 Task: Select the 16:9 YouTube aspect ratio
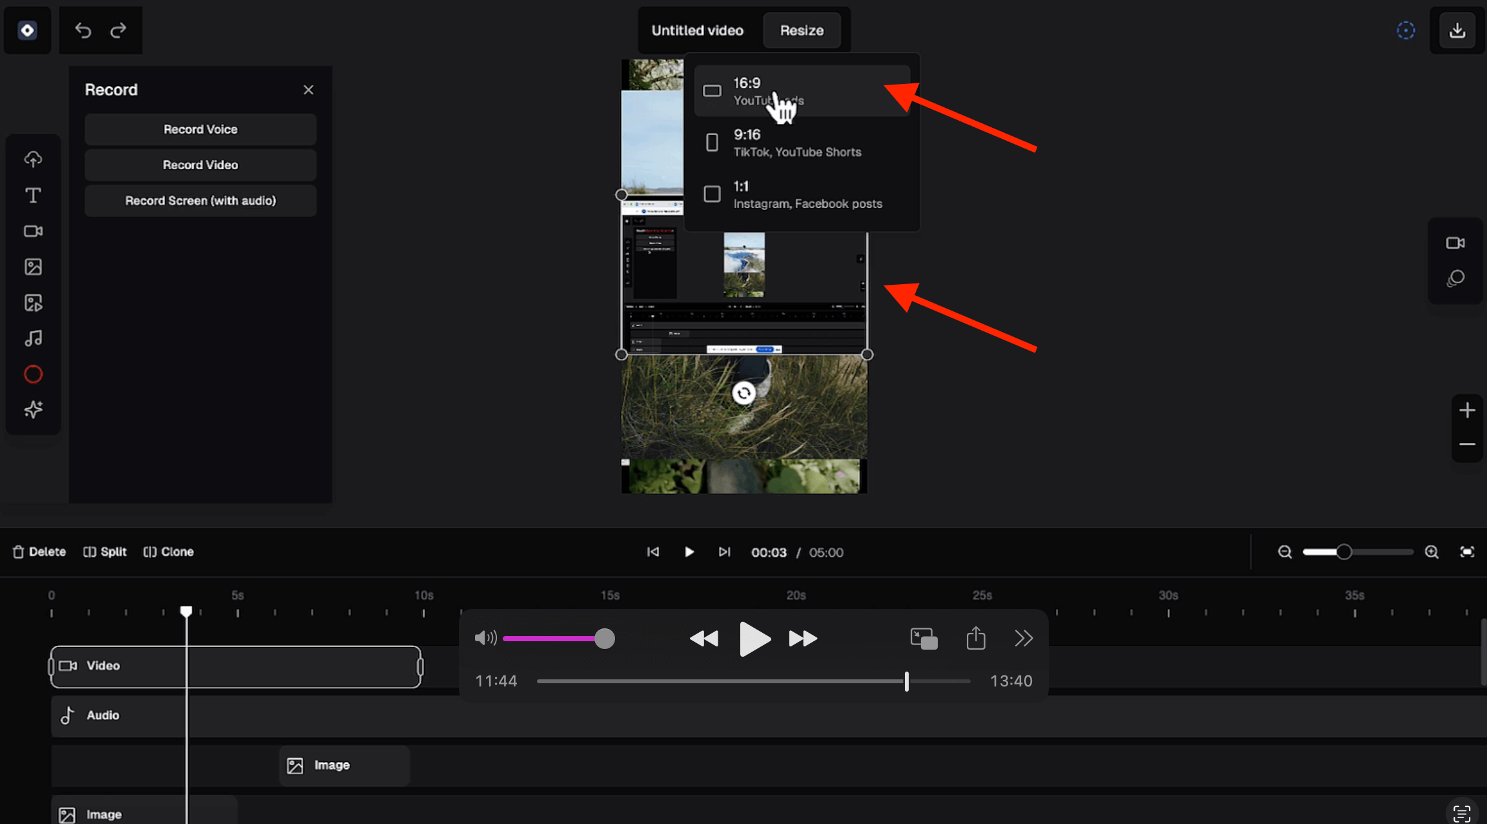801,91
